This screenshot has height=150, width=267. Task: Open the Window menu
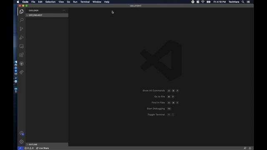[97, 2]
